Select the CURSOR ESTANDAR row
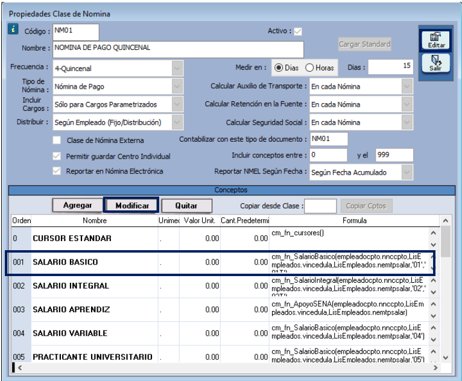Image resolution: width=462 pixels, height=381 pixels. pyautogui.click(x=226, y=239)
